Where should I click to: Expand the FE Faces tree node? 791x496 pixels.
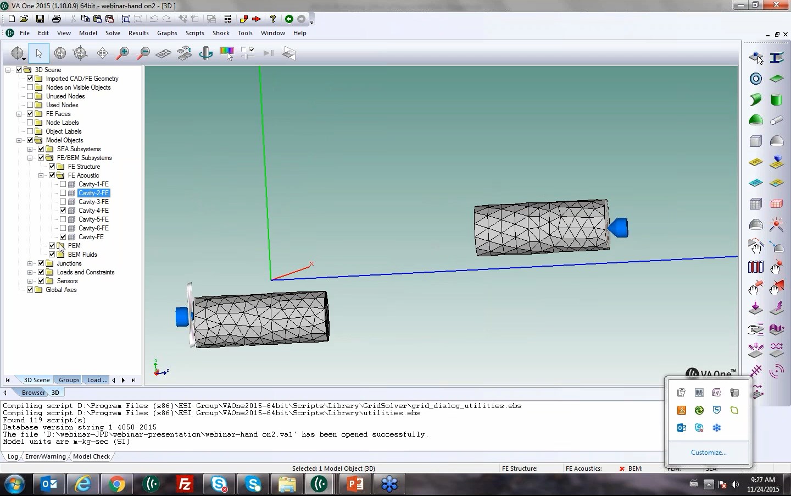click(19, 114)
